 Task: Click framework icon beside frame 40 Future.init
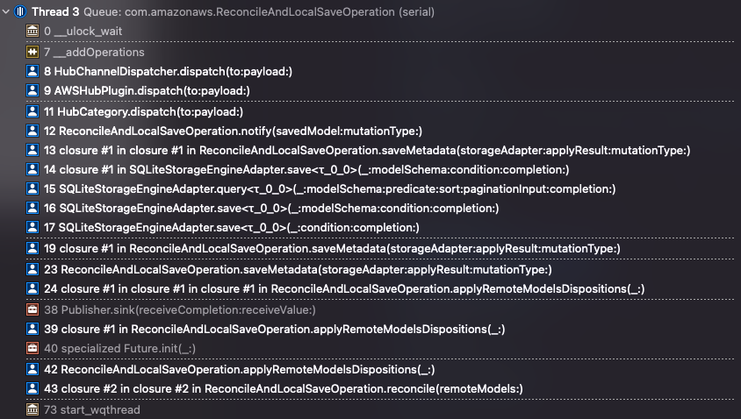[x=32, y=349]
